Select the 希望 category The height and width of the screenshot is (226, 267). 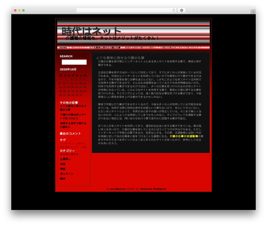[62, 164]
